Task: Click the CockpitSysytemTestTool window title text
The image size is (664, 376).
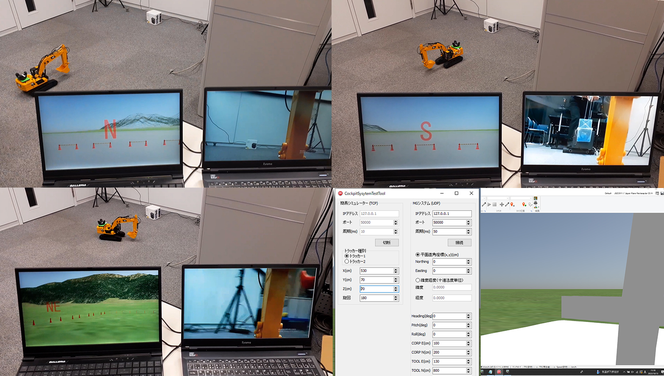Action: pos(365,193)
